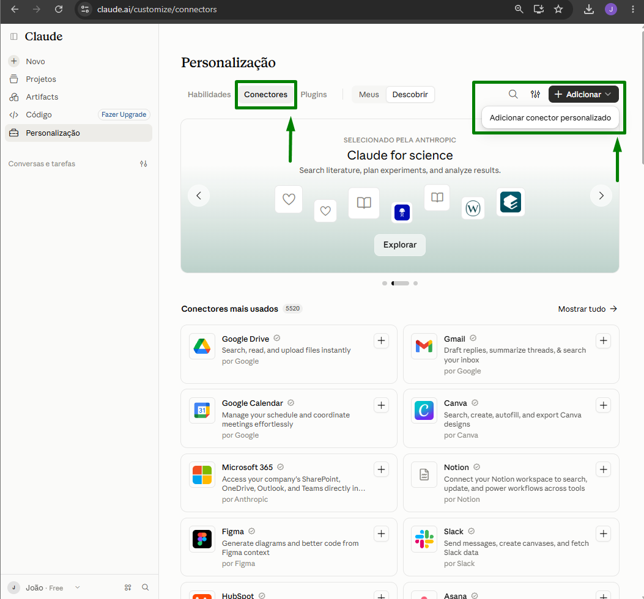Open the Google Drive connector card title
The width and height of the screenshot is (644, 599).
[245, 339]
